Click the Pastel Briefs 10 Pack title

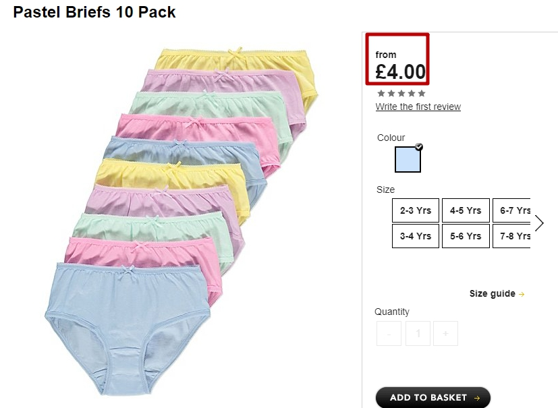point(94,12)
